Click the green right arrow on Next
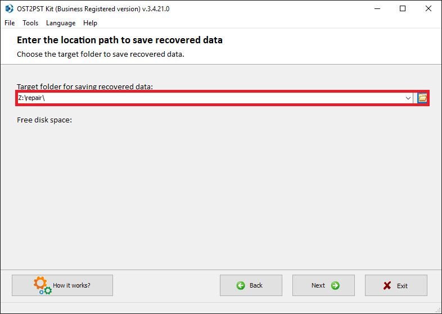 coord(335,285)
